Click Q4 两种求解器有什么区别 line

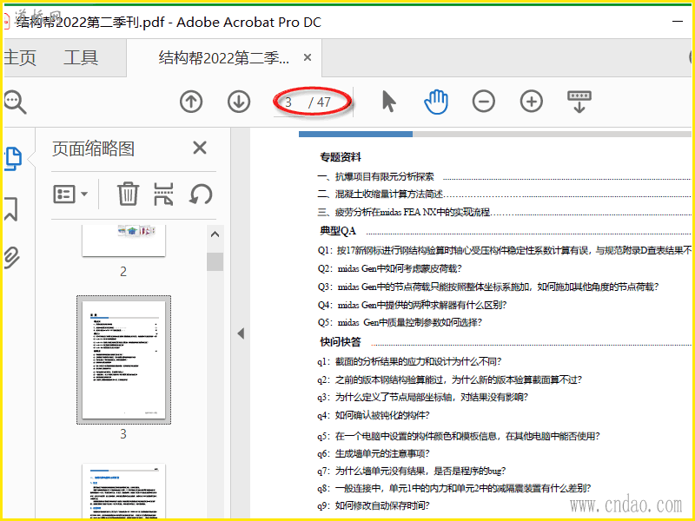click(x=412, y=305)
